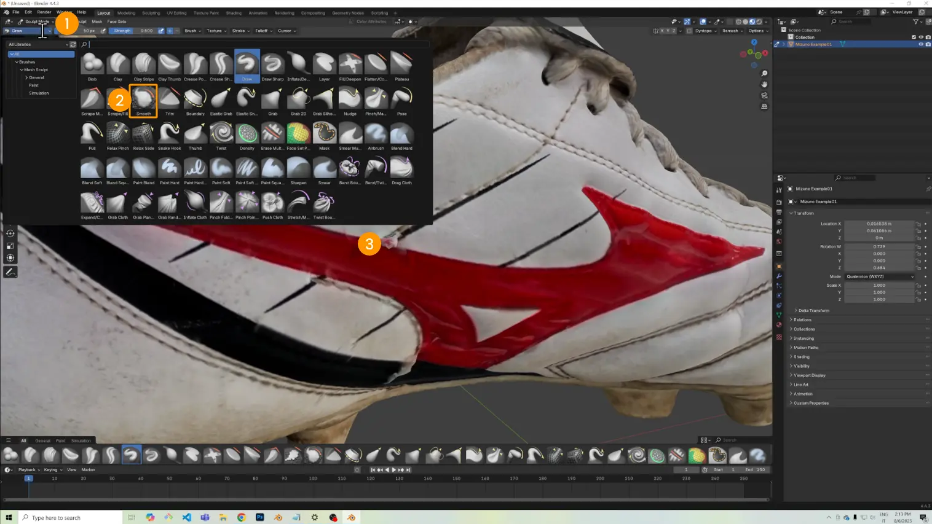
Task: Uncheck the Collection exclude checkbox in outliner
Action: click(x=914, y=37)
